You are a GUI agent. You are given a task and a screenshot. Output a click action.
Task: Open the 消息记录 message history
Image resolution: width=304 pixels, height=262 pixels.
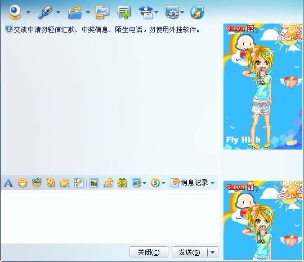coord(190,183)
